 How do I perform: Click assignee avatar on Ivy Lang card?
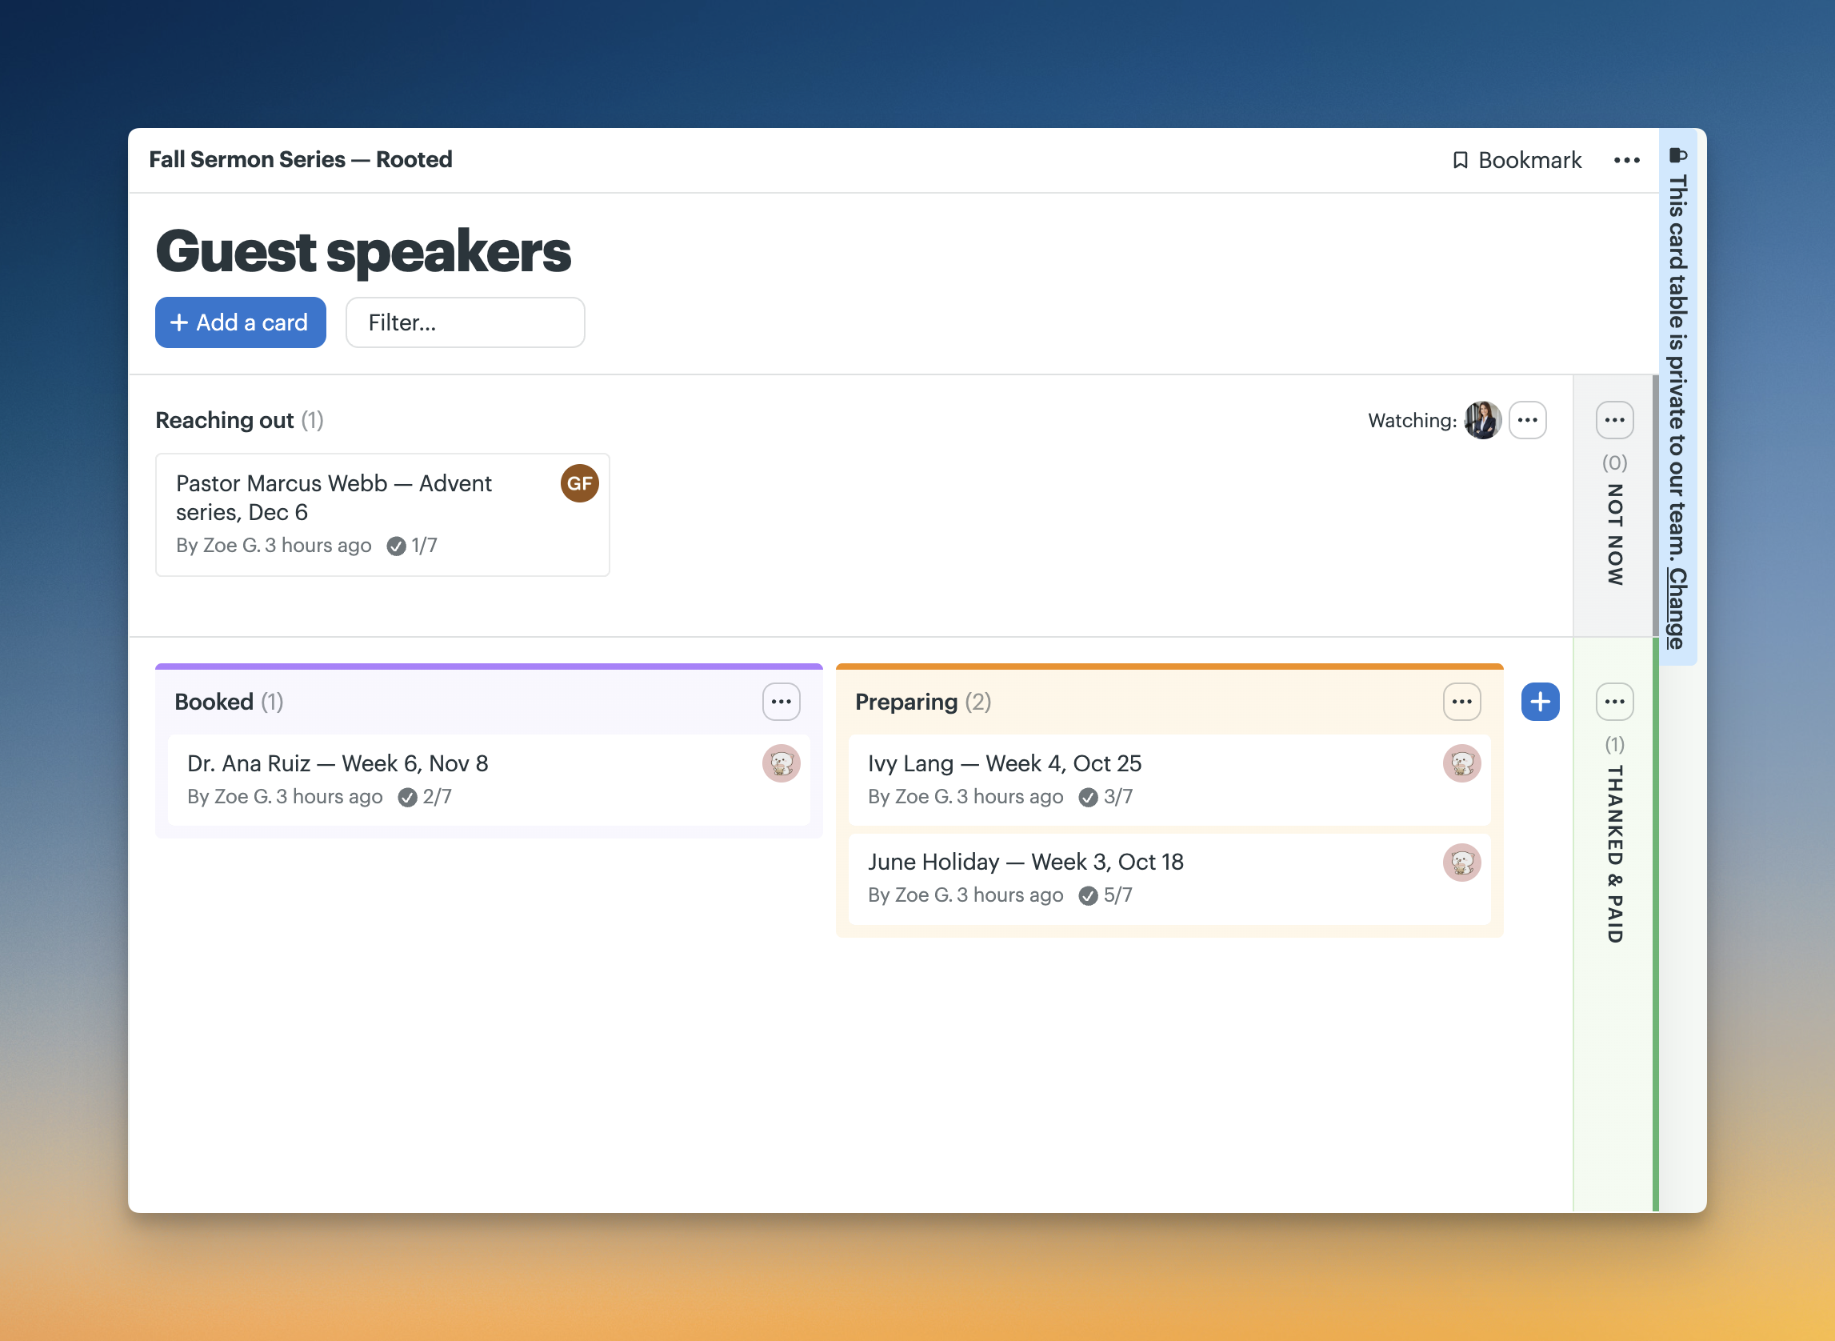pos(1461,764)
